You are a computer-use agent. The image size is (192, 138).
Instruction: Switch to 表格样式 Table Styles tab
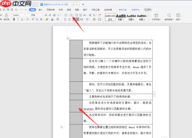(x=136, y=10)
